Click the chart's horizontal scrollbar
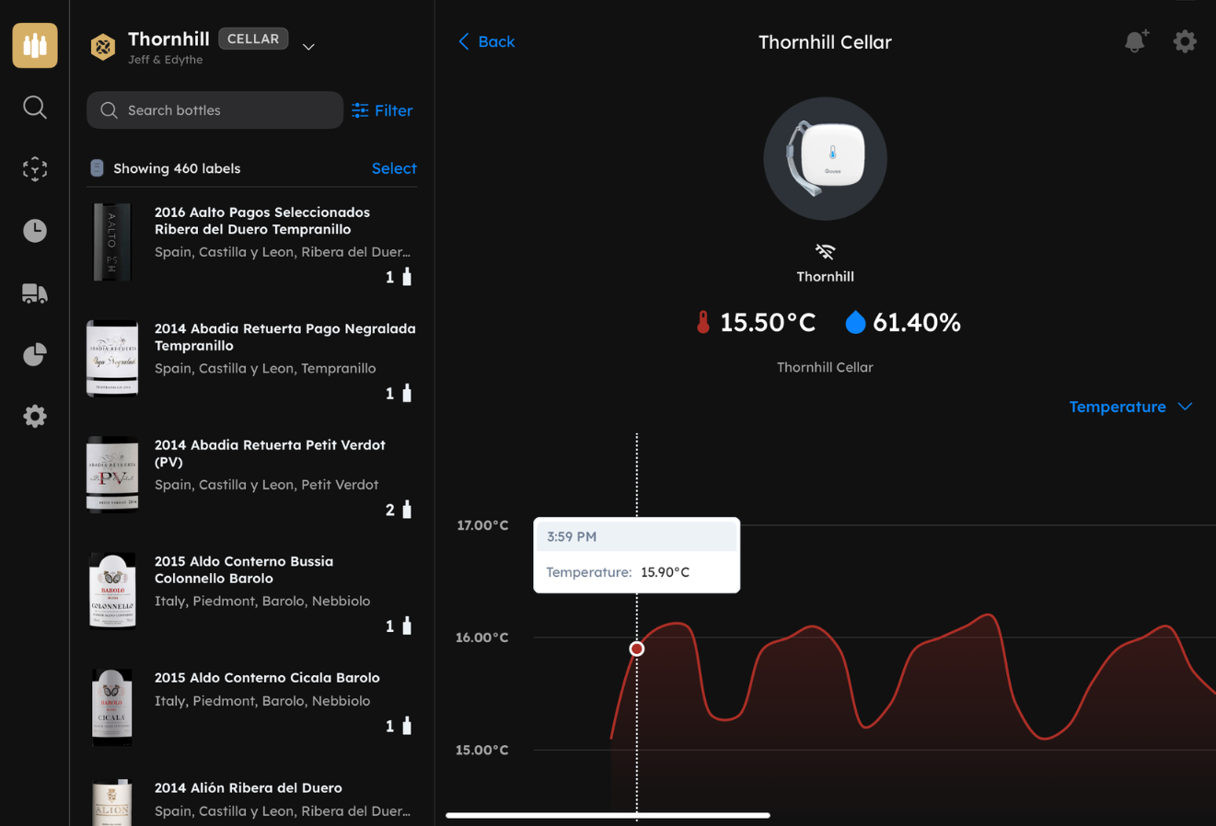The height and width of the screenshot is (826, 1216). pos(608,815)
